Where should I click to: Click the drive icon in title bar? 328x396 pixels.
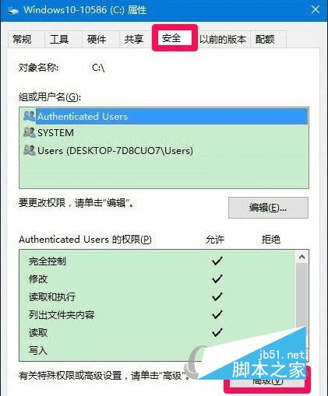point(12,11)
